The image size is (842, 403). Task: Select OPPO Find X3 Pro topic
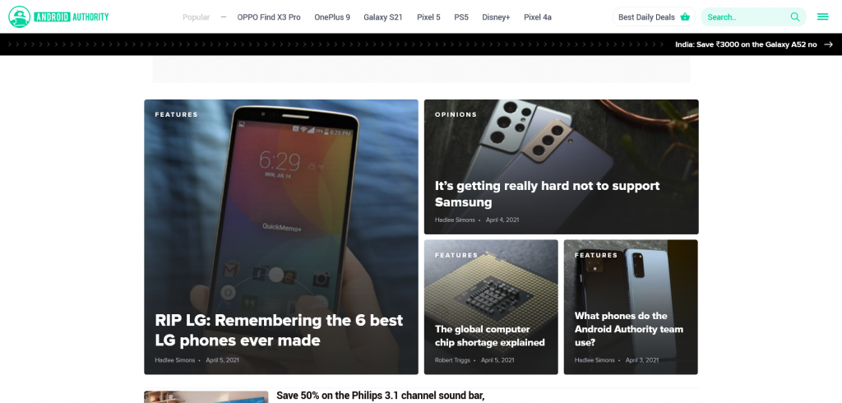click(x=269, y=17)
